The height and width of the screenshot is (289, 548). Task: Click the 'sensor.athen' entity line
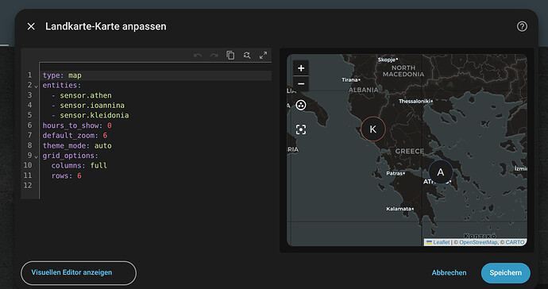[155, 95]
